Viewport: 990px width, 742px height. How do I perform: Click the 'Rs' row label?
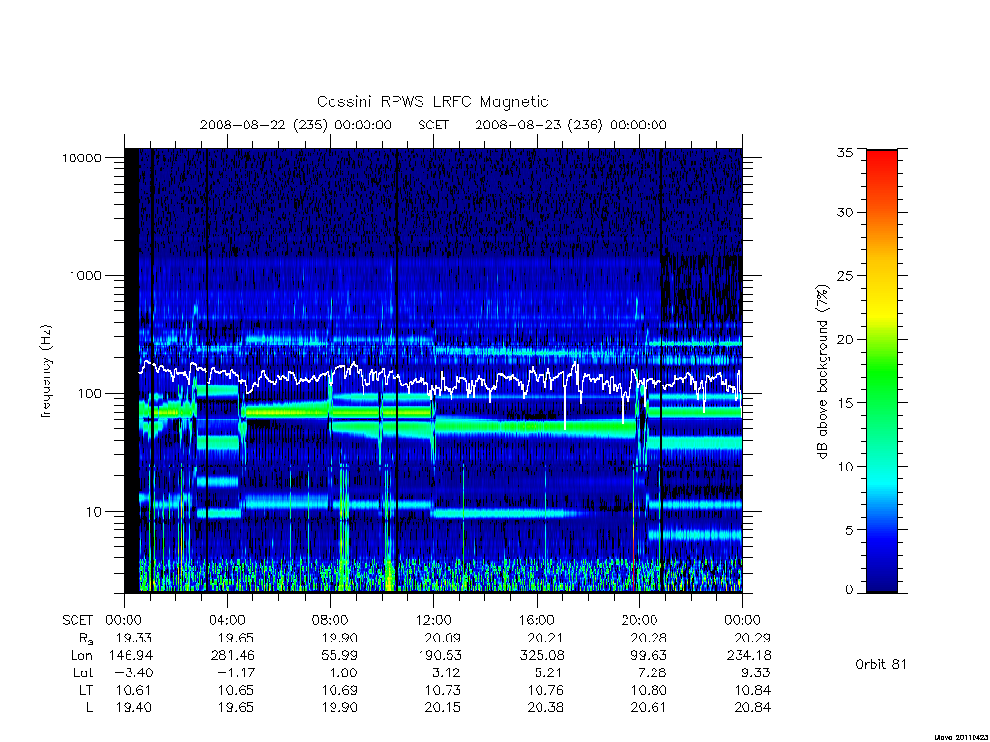coord(86,639)
